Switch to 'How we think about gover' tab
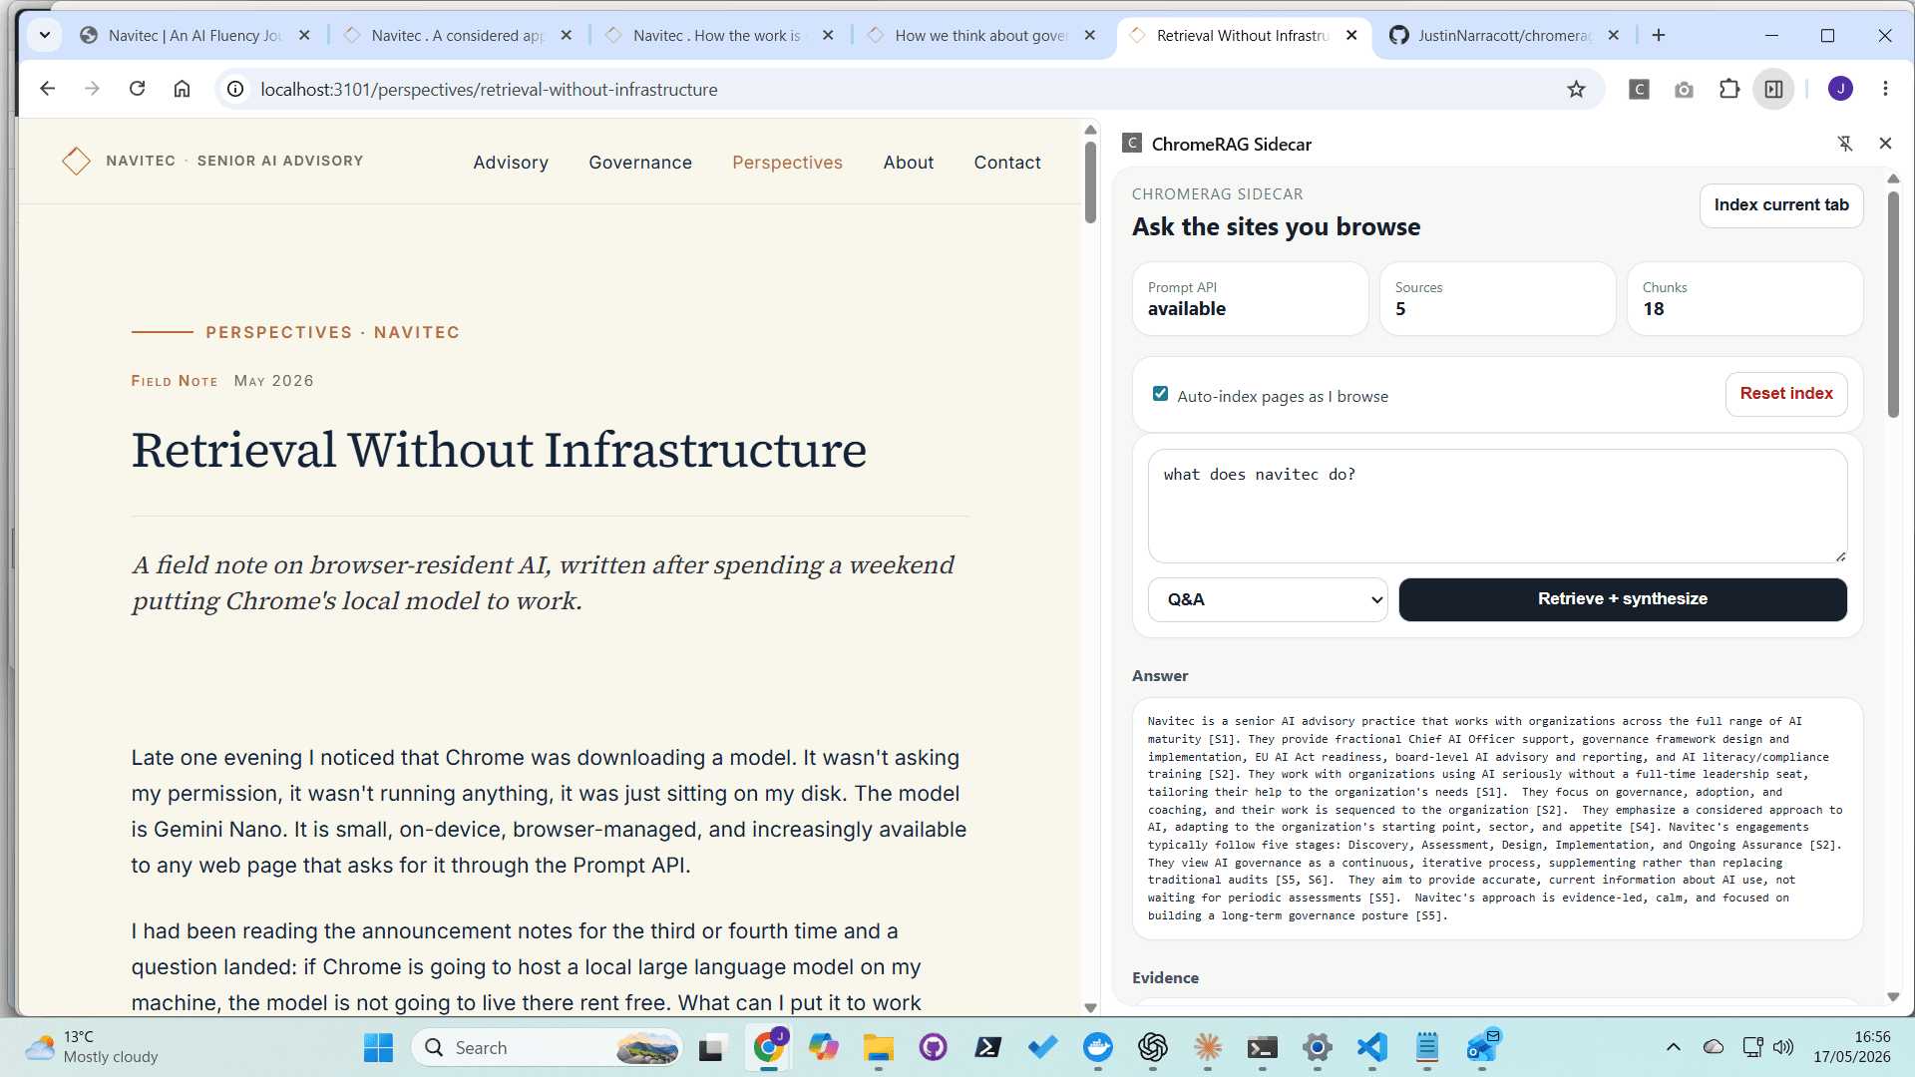Viewport: 1915px width, 1077px height. click(981, 36)
